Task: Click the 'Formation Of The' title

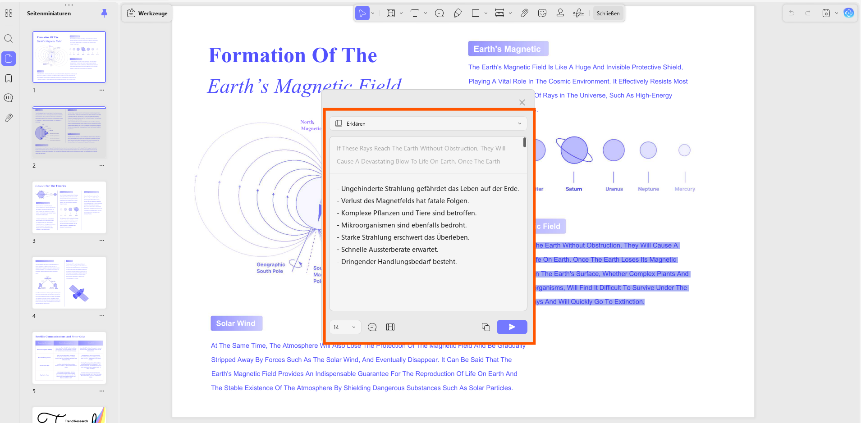Action: click(x=293, y=55)
